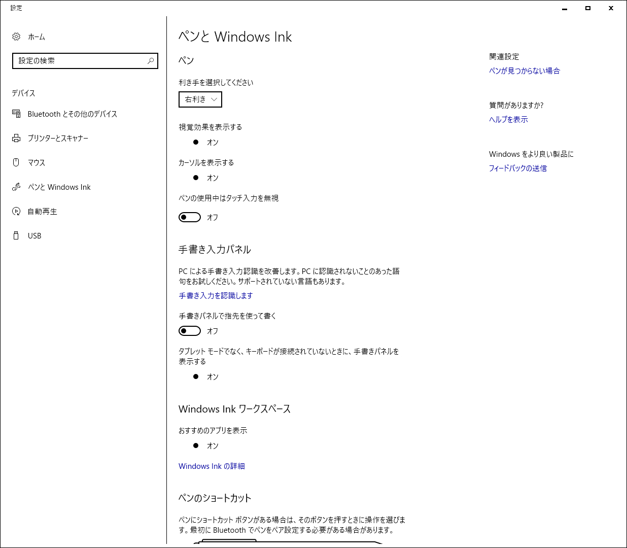Viewport: 627px width, 548px height.
Task: Click the AutoPlay (自動再生) icon
Action: point(16,211)
